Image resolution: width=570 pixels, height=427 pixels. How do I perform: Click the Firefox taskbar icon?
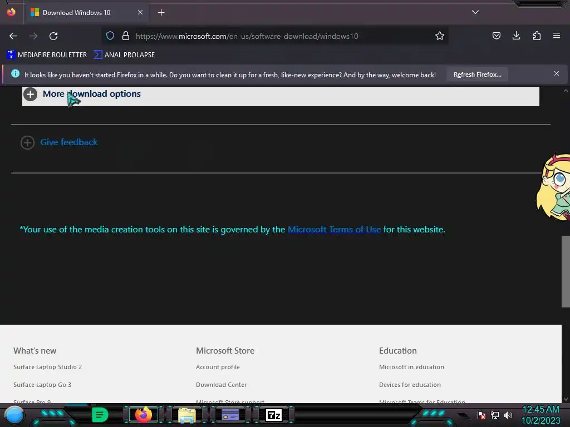pyautogui.click(x=143, y=415)
